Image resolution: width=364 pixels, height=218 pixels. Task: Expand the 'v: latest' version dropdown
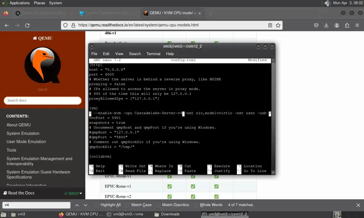73,193
